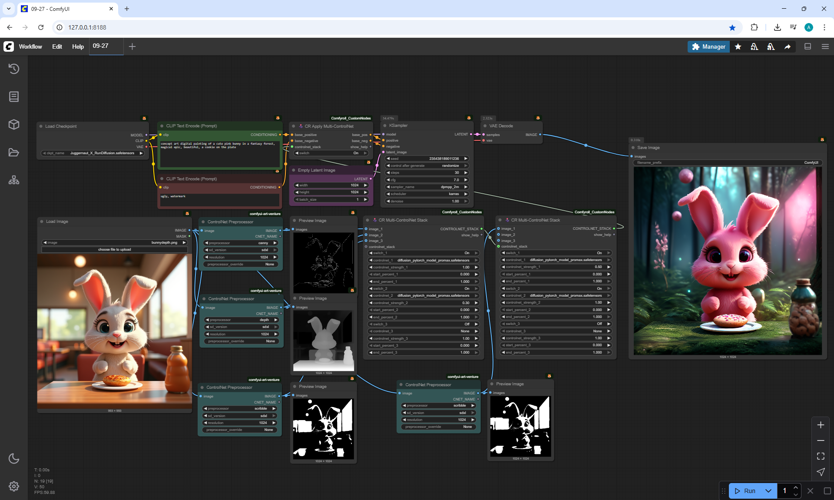Open the queue history sidebar icon
Screen dimensions: 834x500
point(14,69)
